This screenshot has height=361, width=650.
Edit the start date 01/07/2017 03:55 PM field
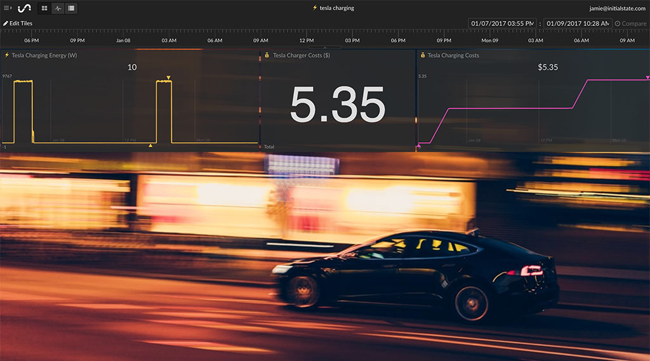503,23
